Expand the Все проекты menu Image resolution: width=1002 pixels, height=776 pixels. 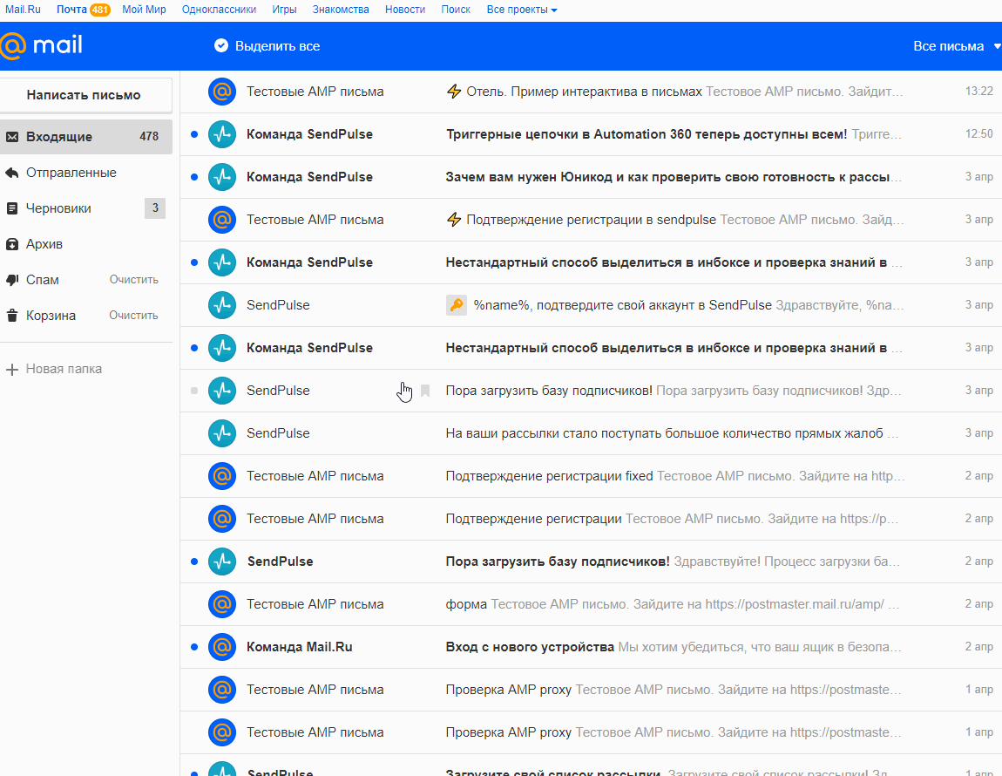(521, 10)
